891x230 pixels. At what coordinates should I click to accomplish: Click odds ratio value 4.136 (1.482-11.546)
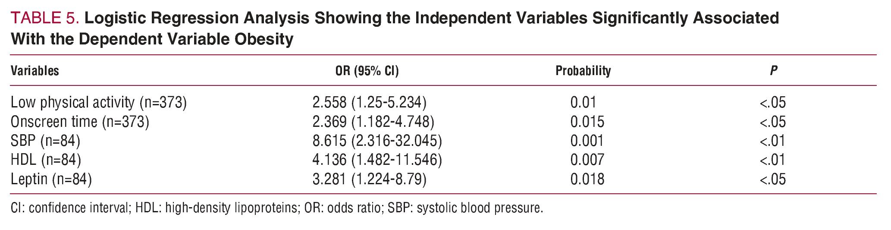pyautogui.click(x=377, y=160)
